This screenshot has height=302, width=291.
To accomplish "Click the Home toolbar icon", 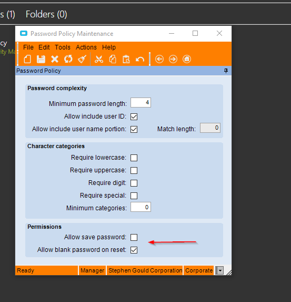I will [x=187, y=59].
